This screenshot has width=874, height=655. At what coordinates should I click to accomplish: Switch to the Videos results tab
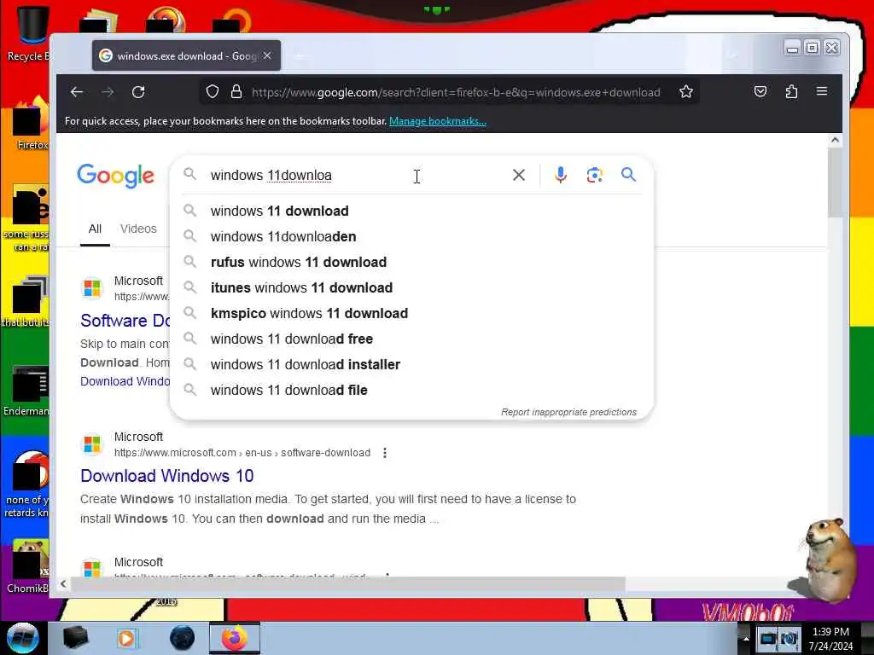[x=138, y=229]
